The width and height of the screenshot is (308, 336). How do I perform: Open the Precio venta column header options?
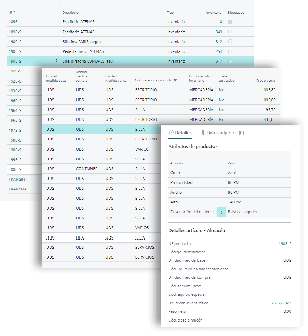click(265, 80)
